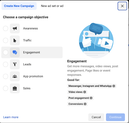Click the Leads funnel icon
The height and width of the screenshot is (123, 129).
(x=15, y=64)
